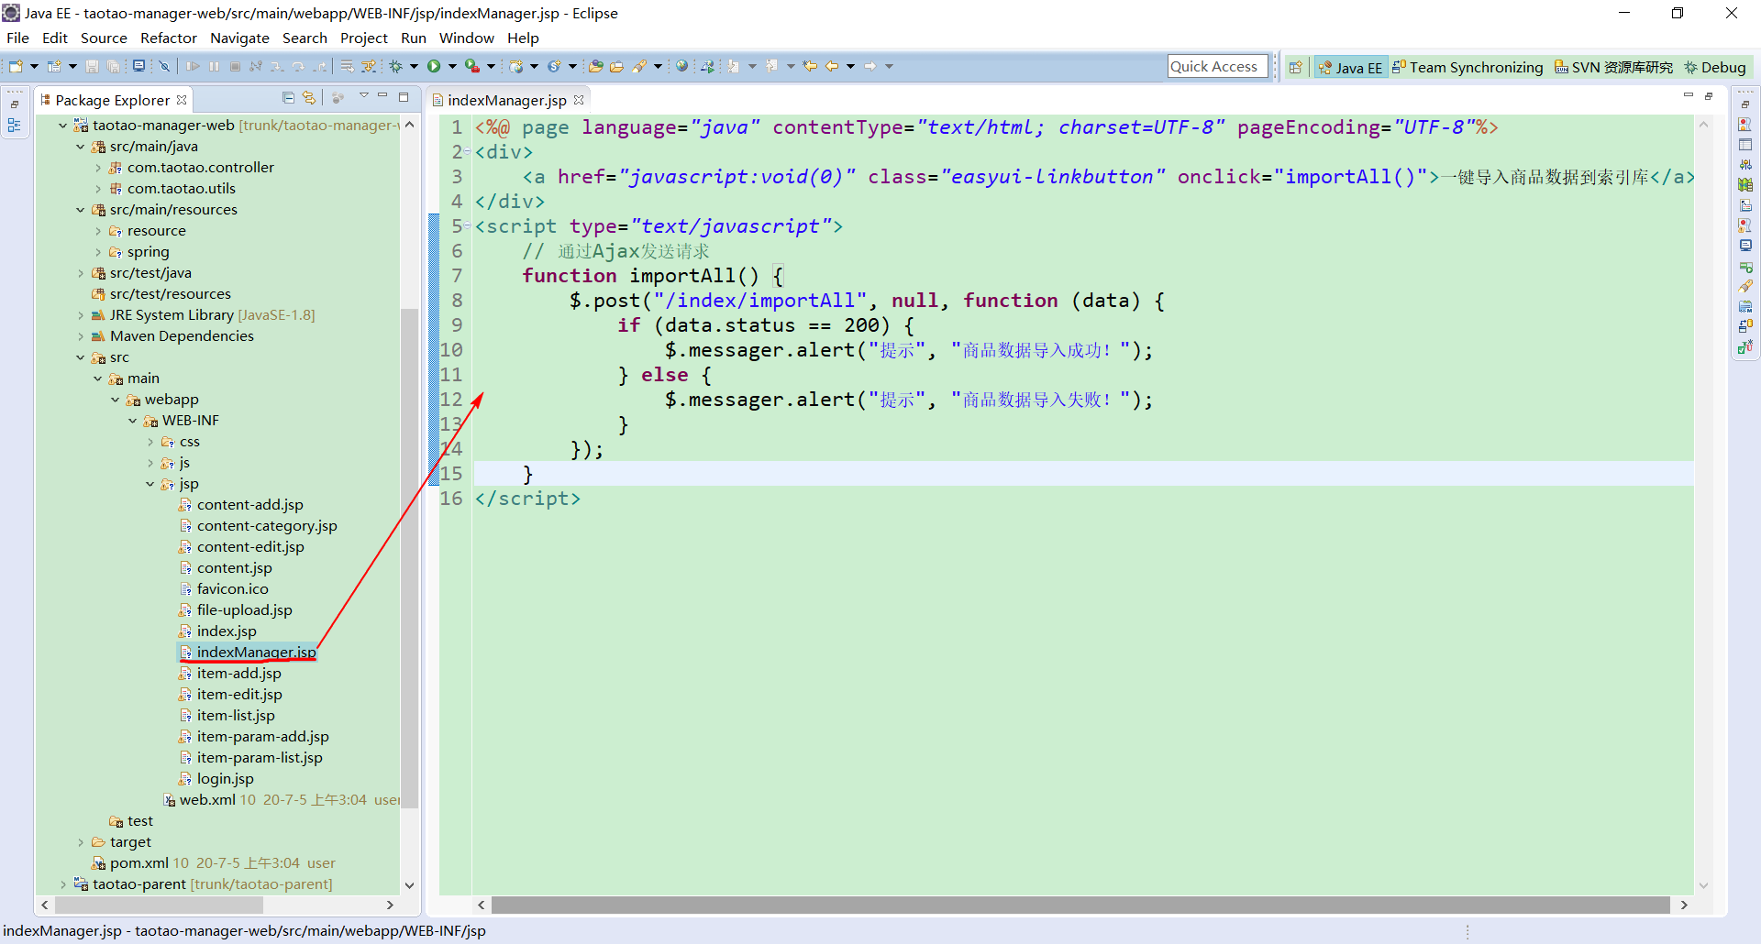Switch to Team Synchronizing perspective
This screenshot has width=1761, height=944.
tap(1467, 67)
